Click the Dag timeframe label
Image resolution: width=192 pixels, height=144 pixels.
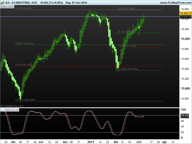click(68, 3)
